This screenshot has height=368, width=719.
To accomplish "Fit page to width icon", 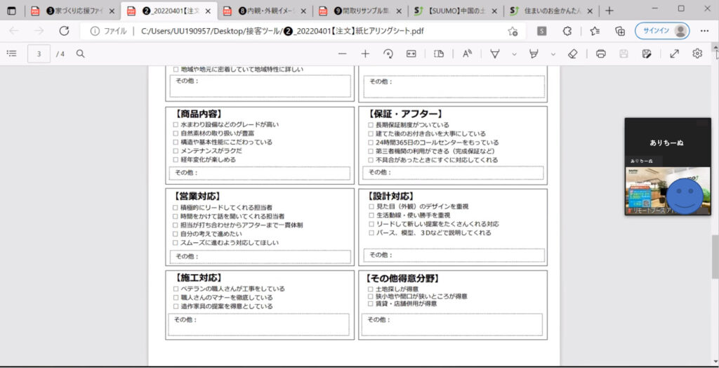I will tap(411, 53).
